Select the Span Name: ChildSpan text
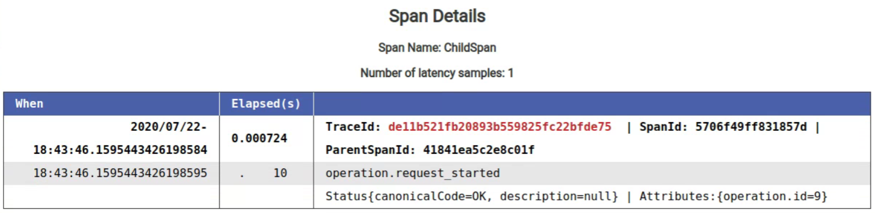Image resolution: width=875 pixels, height=213 pixels. (437, 48)
